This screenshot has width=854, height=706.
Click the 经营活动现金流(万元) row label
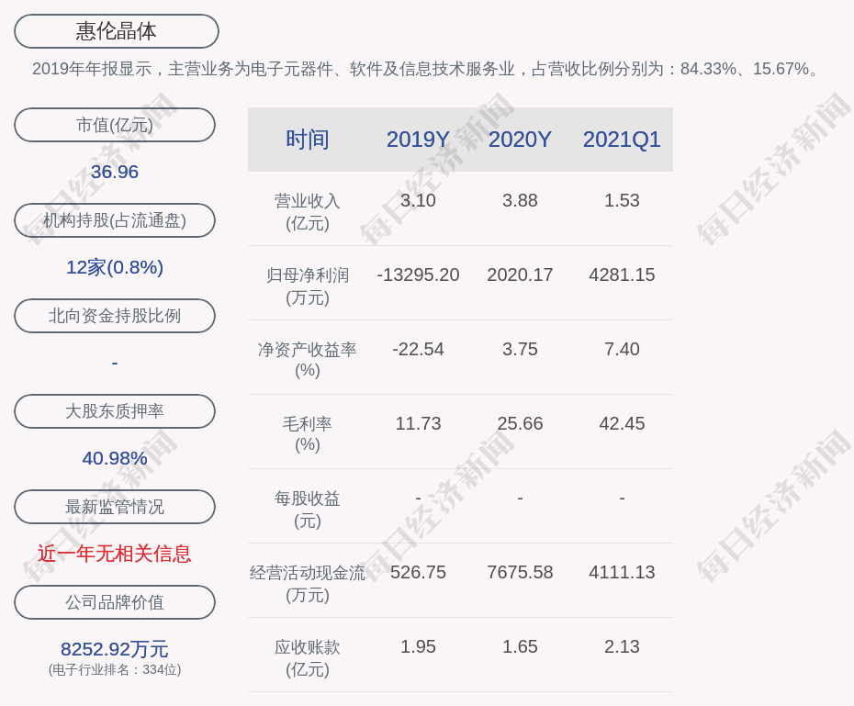[308, 584]
